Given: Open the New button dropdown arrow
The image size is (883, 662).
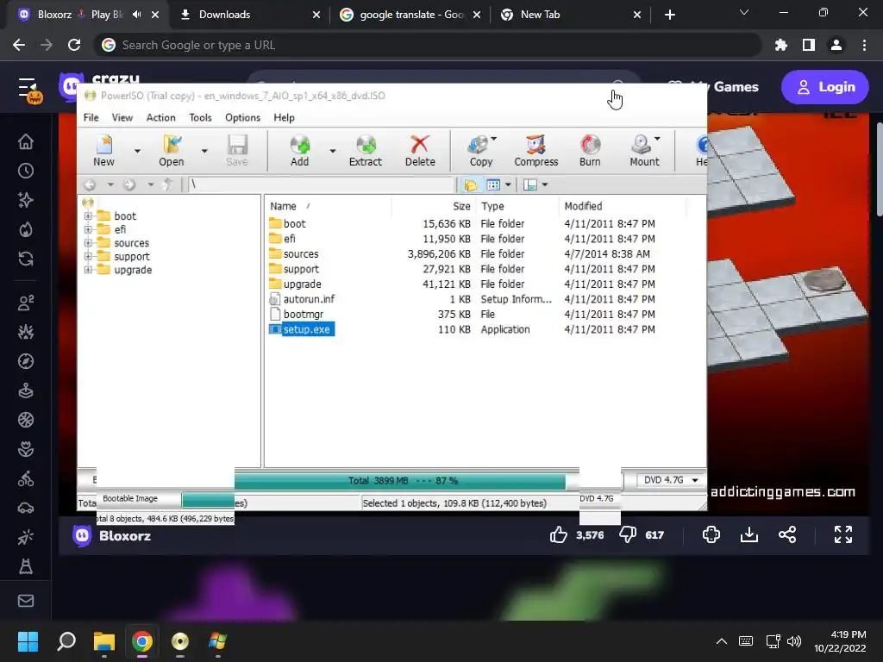Looking at the screenshot, I should [137, 151].
